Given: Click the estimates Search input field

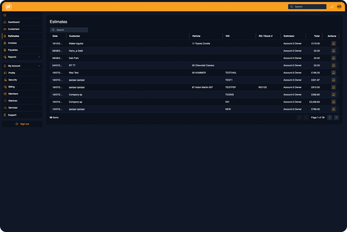Looking at the screenshot, I should [69, 29].
